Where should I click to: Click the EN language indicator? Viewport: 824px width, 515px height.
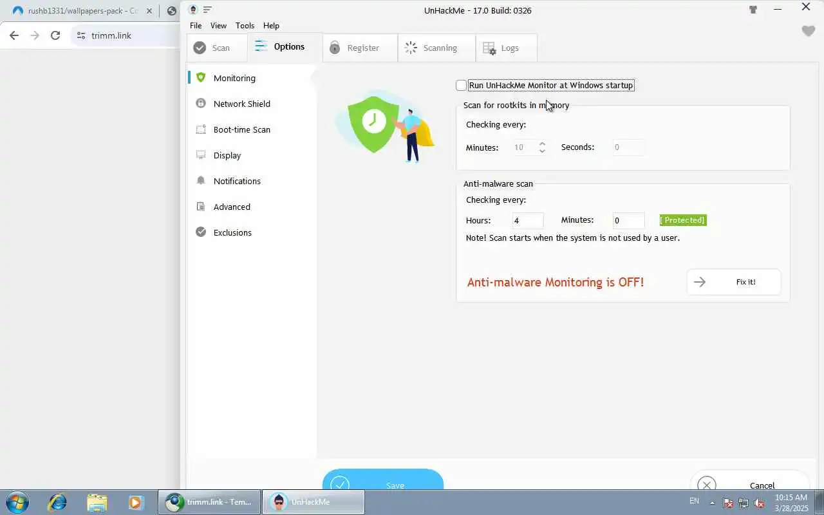pos(694,501)
